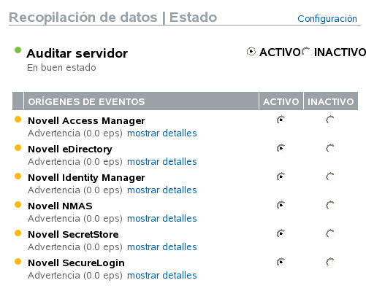The height and width of the screenshot is (299, 366).
Task: Mark Novell eDirectory as inactive
Action: click(330, 148)
